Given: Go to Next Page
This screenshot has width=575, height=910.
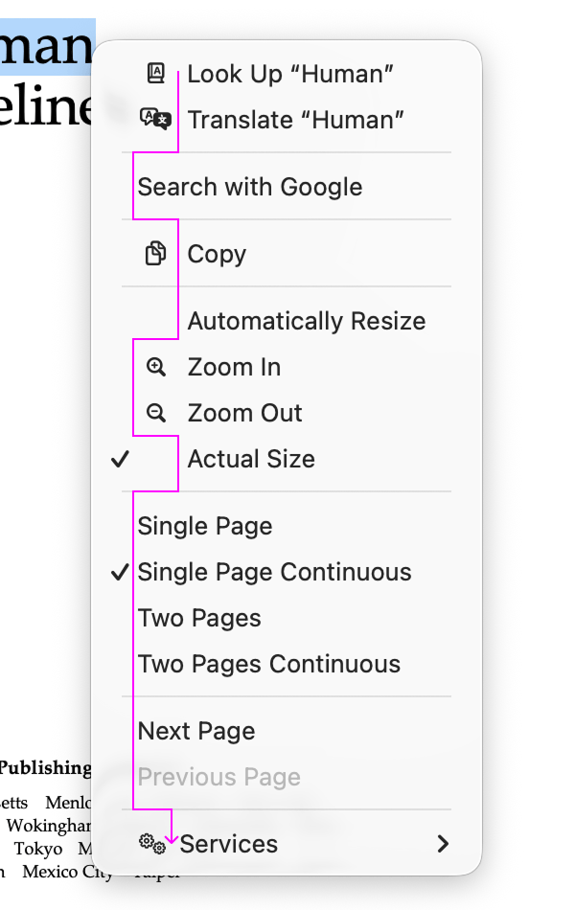Looking at the screenshot, I should tap(196, 731).
